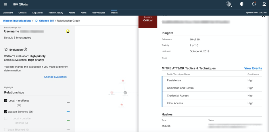Image resolution: width=269 pixels, height=132 pixels.
Task: Select the Credential Access tactic row
Action: click(212, 95)
